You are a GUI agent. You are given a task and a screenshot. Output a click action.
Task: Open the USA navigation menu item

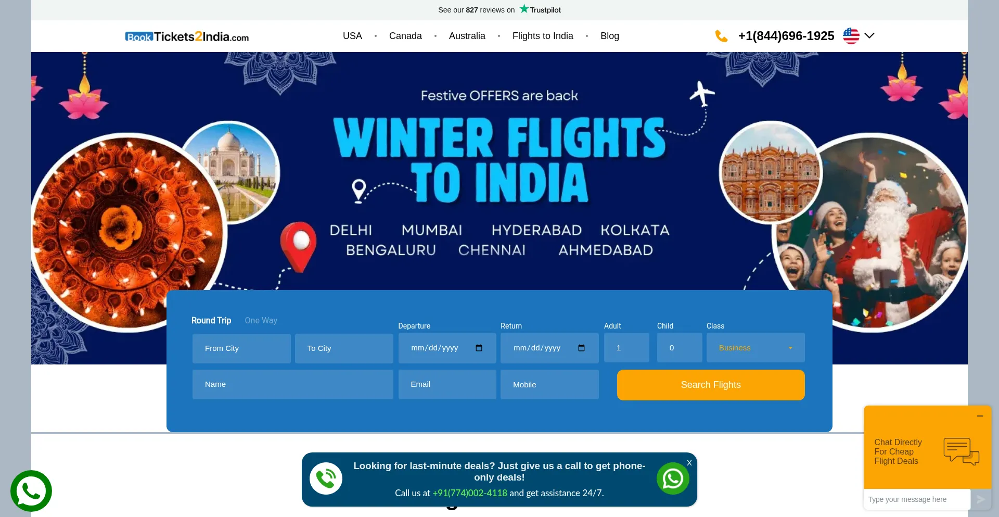click(352, 36)
